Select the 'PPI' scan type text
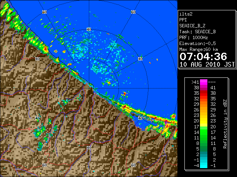The height and width of the screenshot is (177, 237). [x=183, y=20]
